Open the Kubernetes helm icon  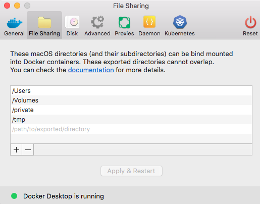click(180, 22)
